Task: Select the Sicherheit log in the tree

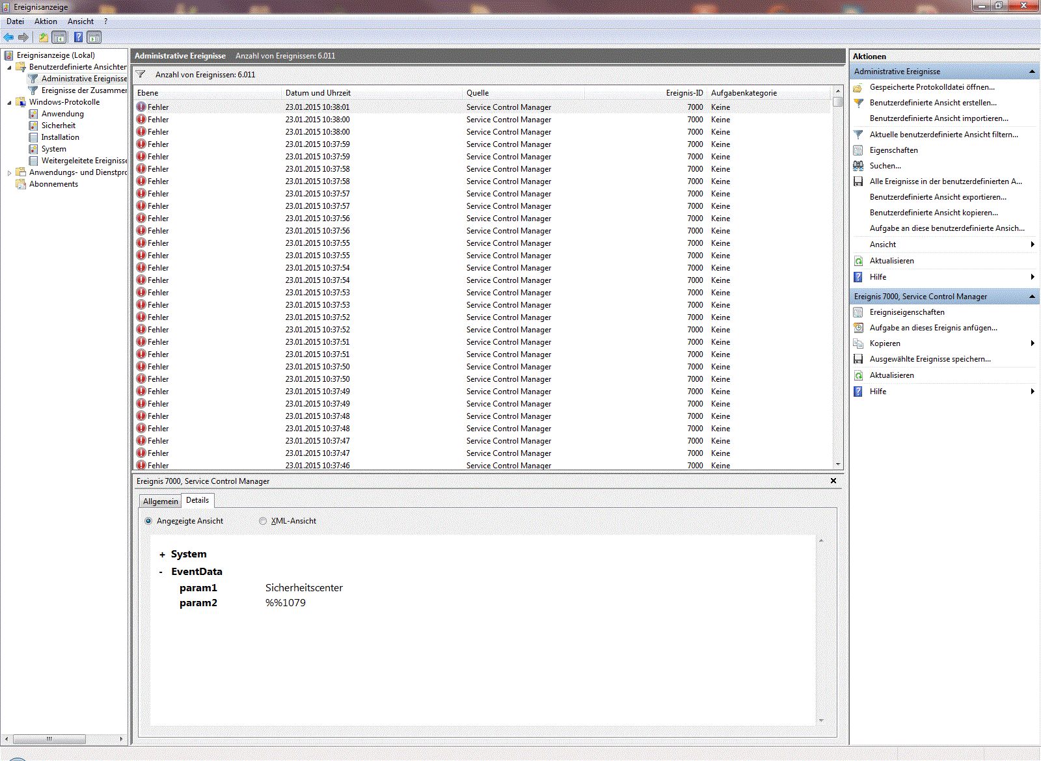Action: 59,126
